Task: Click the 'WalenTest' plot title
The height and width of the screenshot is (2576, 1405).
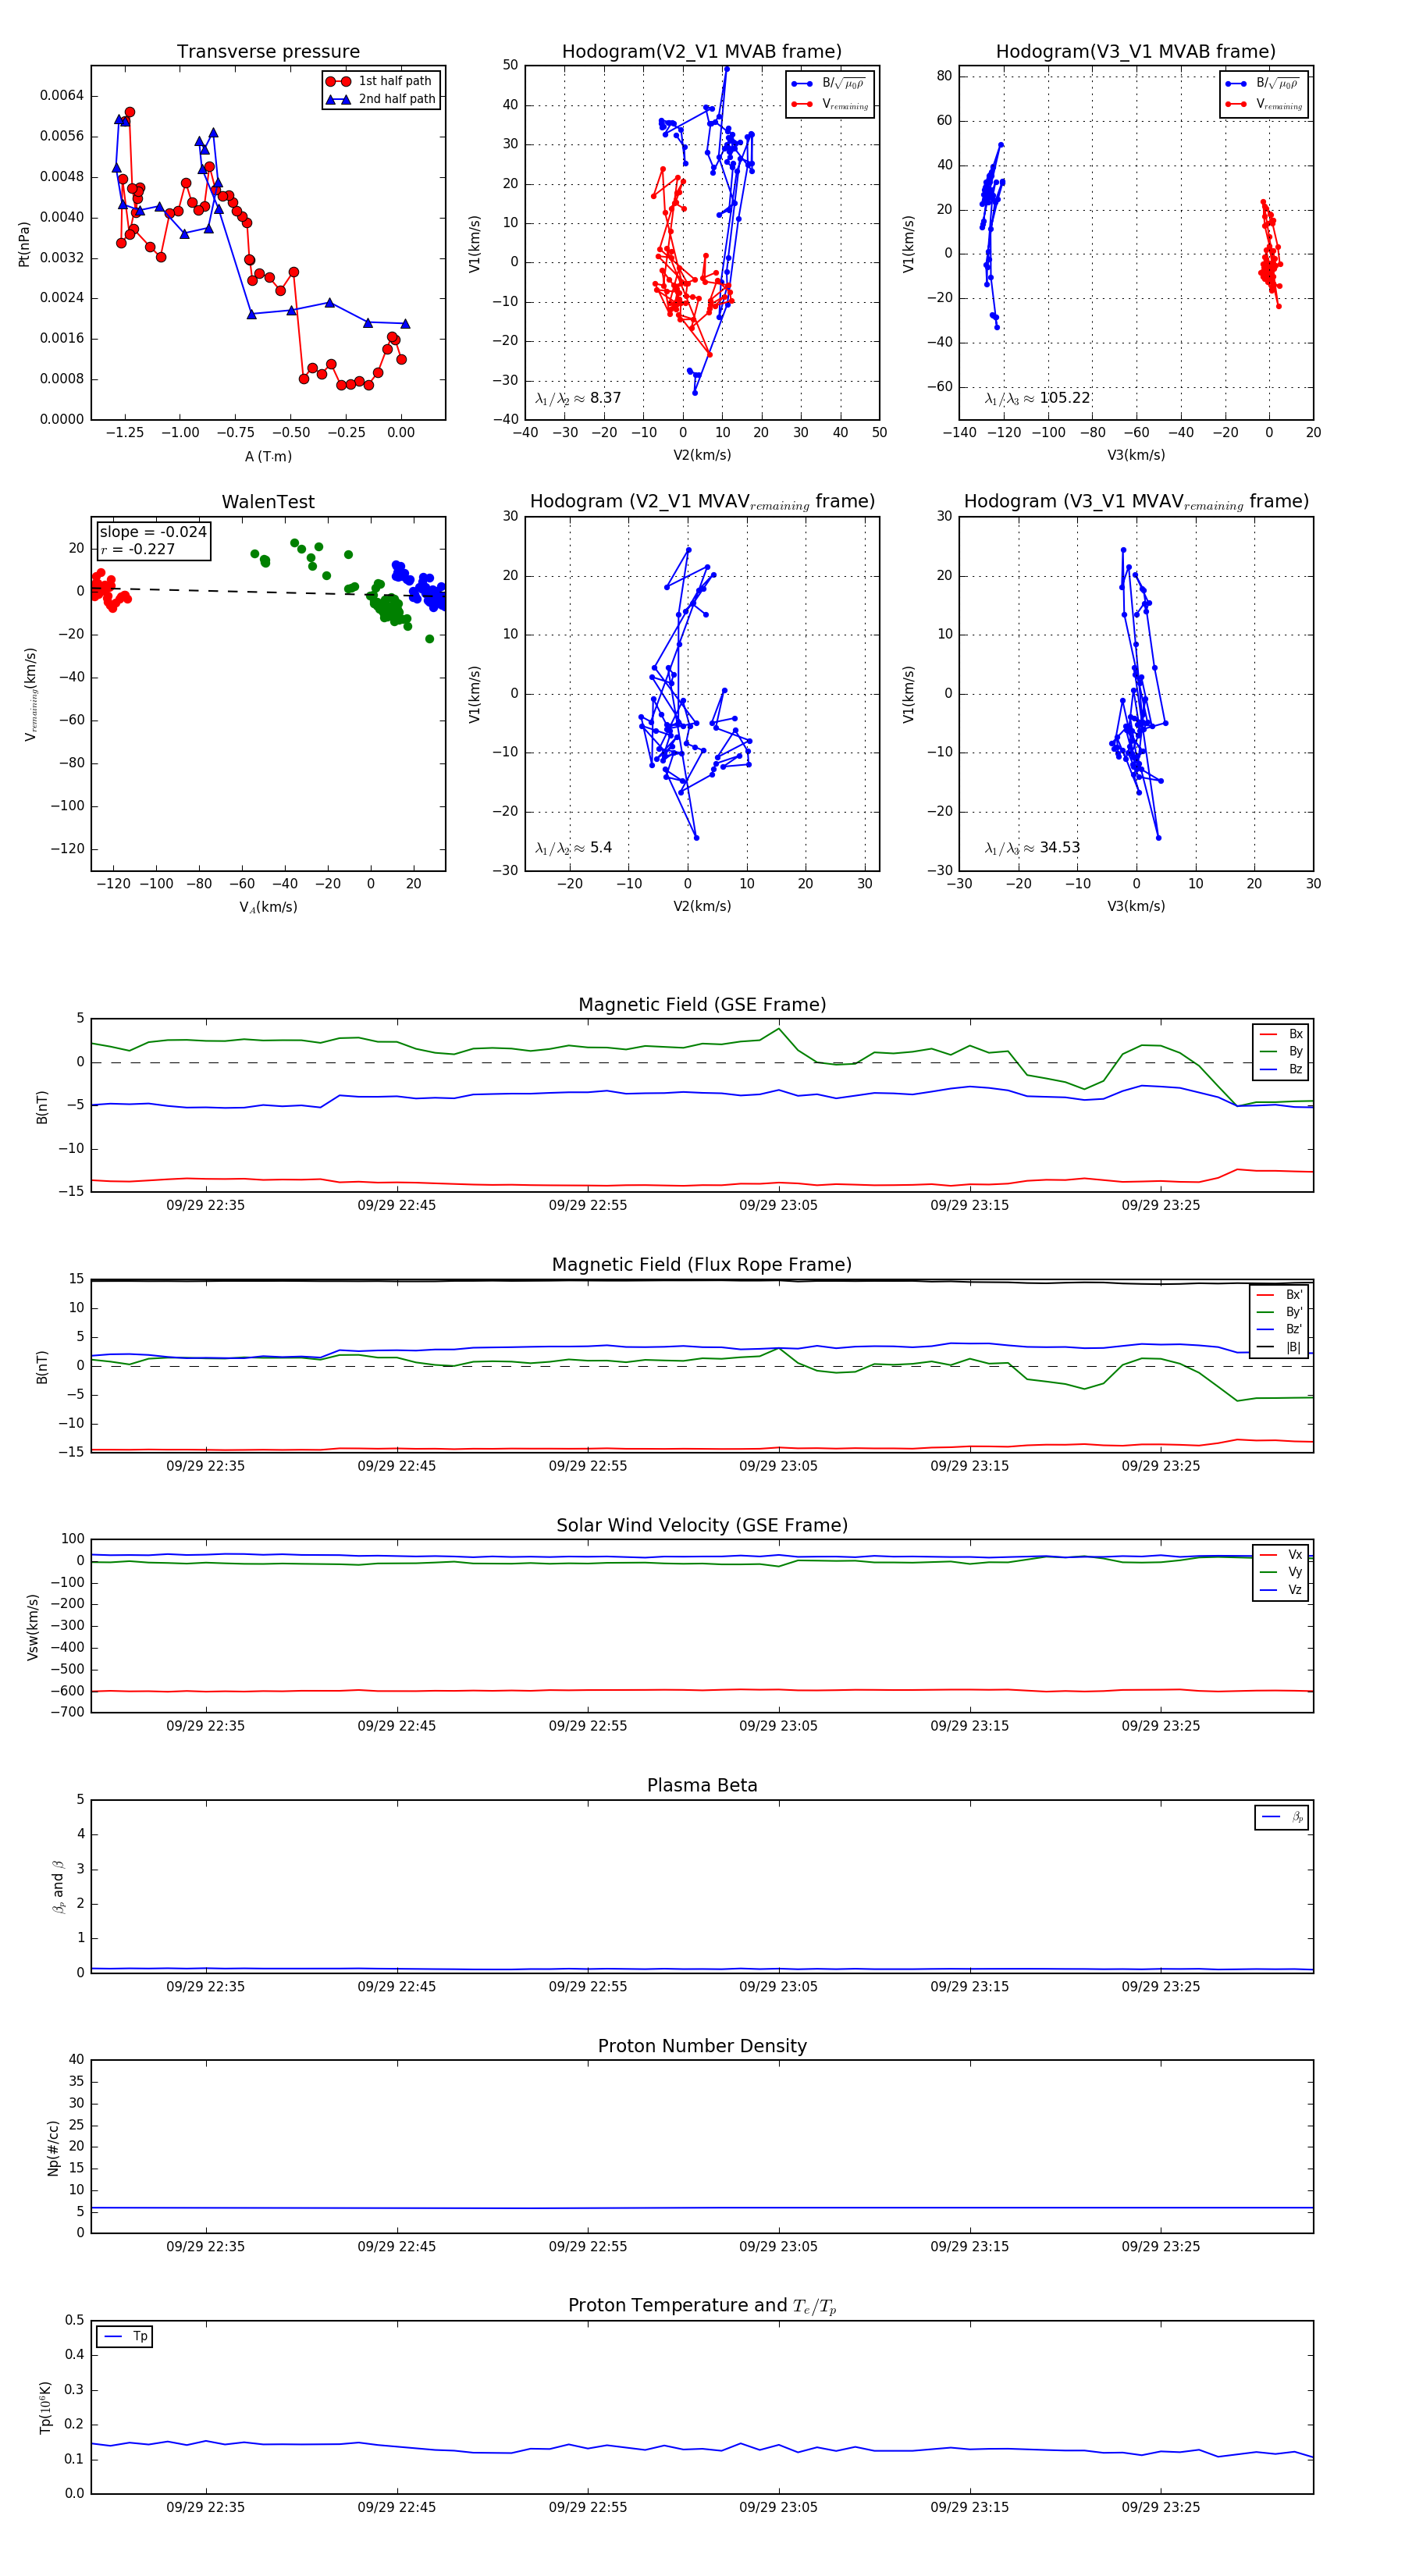Action: point(268,502)
